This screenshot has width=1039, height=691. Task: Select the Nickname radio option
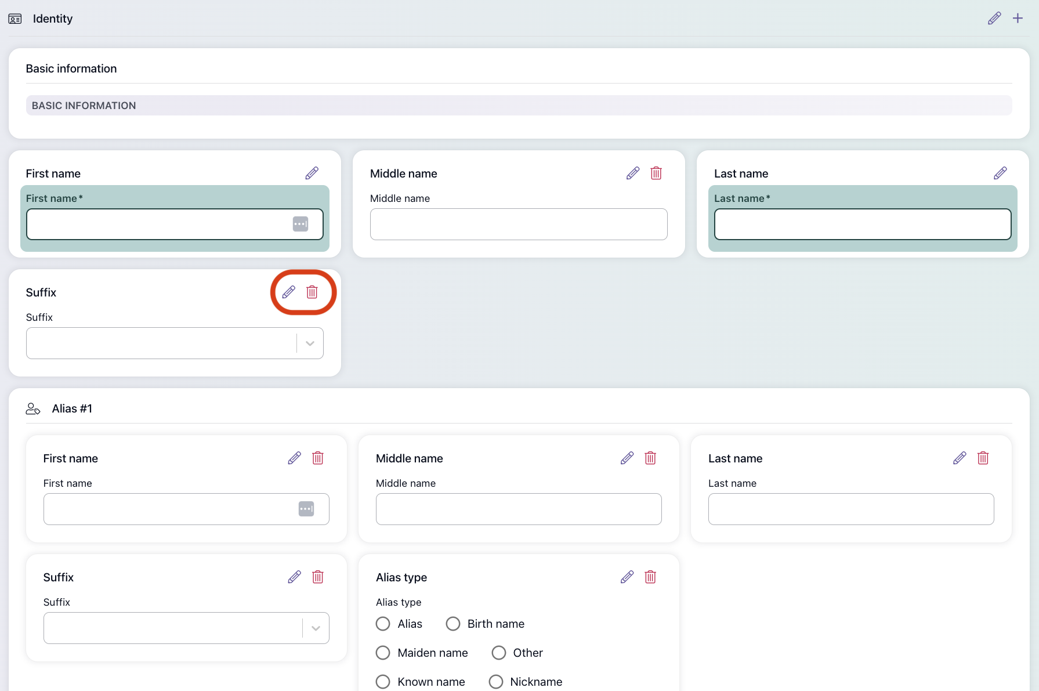click(x=496, y=682)
